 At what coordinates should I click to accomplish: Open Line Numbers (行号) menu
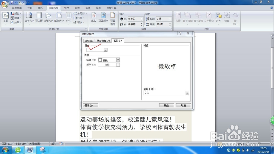tap(79, 18)
